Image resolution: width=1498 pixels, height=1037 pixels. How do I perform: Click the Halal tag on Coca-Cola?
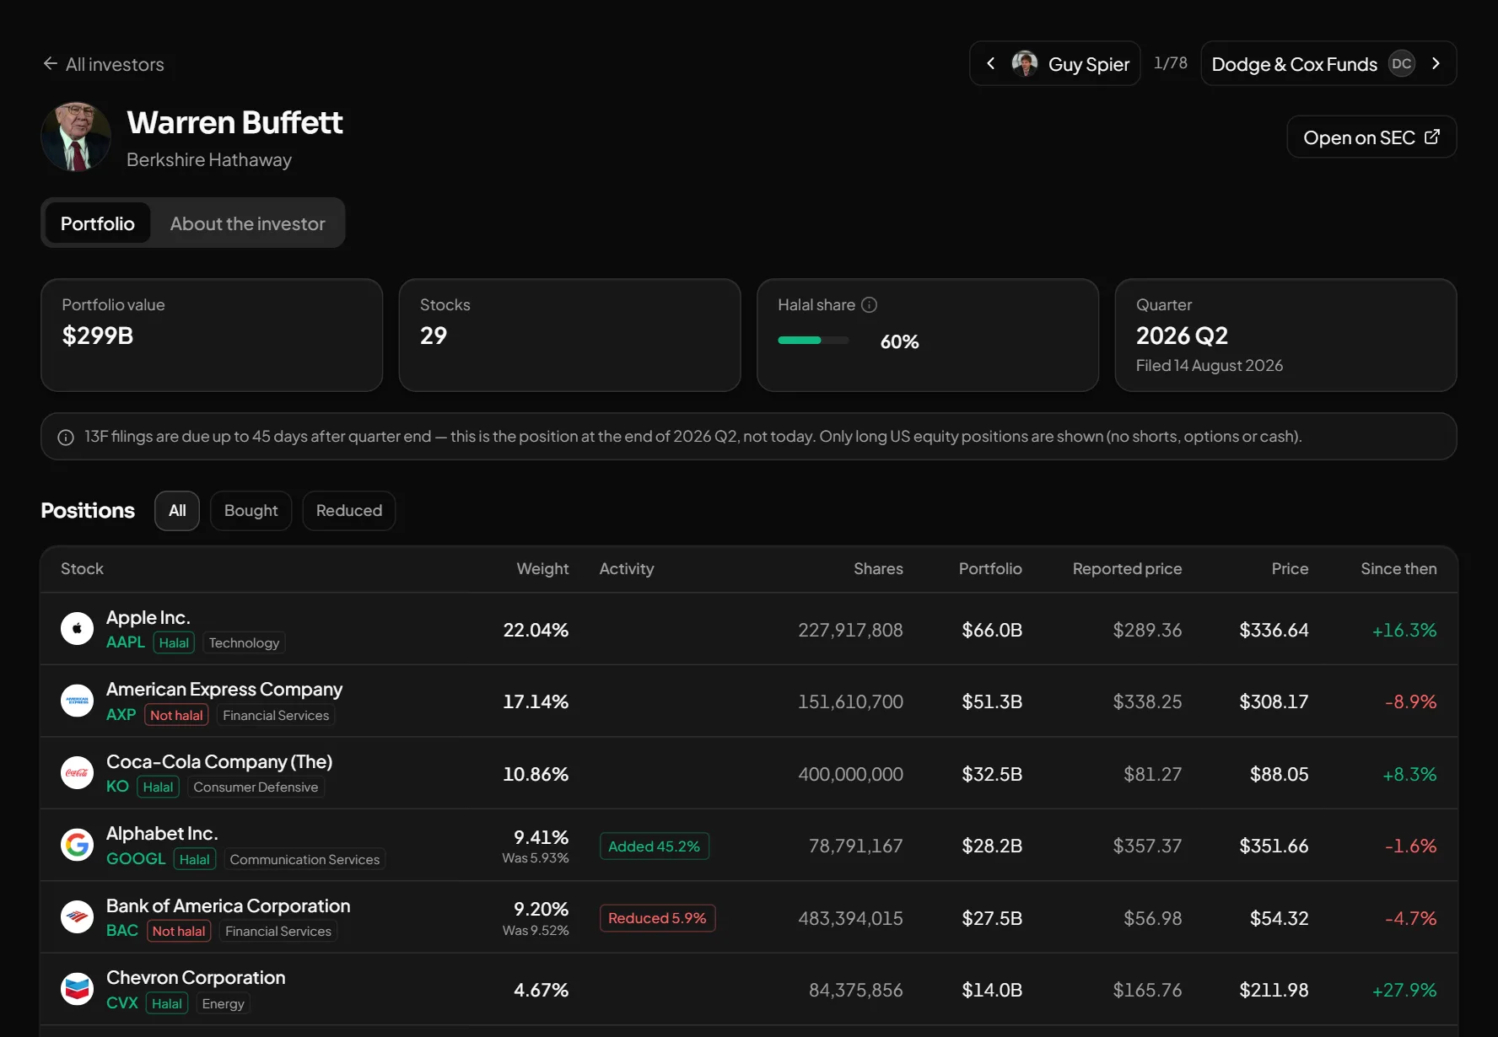point(158,787)
